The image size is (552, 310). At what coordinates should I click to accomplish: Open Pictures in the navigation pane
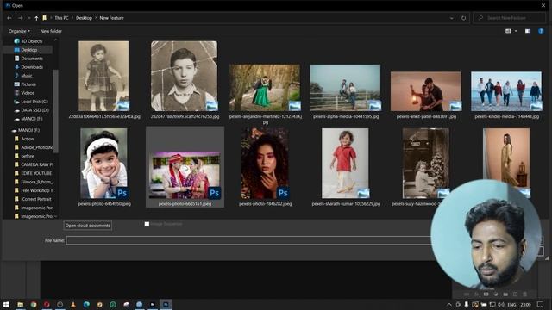pos(25,84)
